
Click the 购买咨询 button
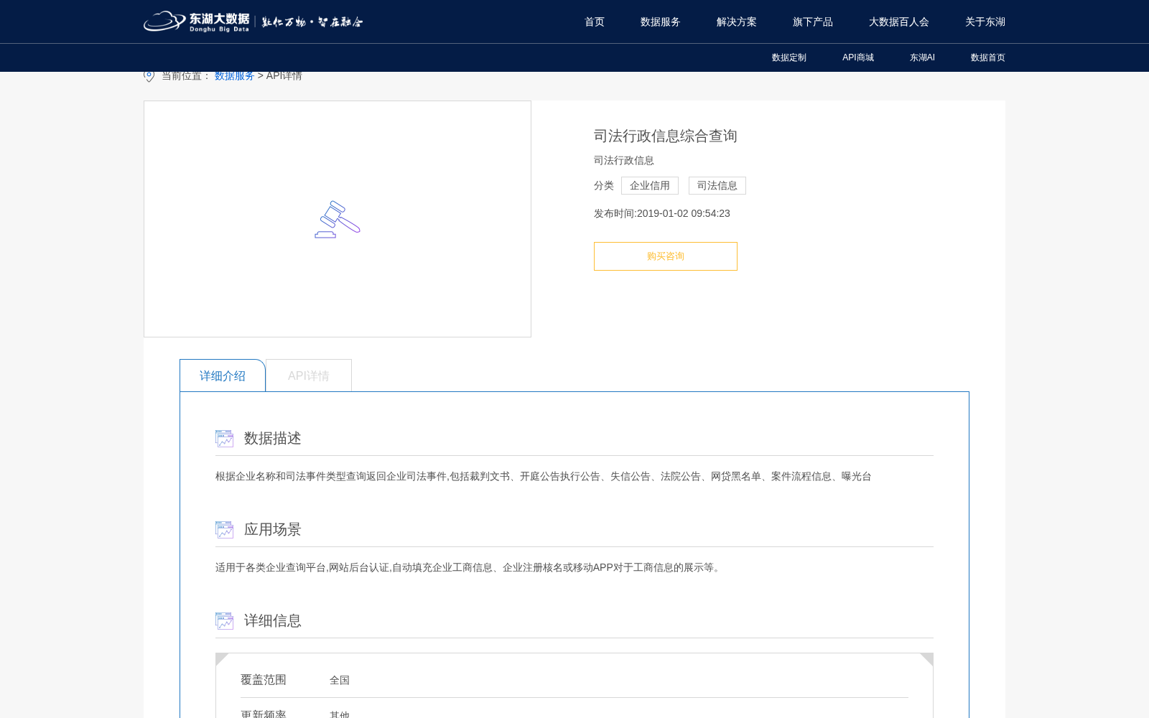666,256
